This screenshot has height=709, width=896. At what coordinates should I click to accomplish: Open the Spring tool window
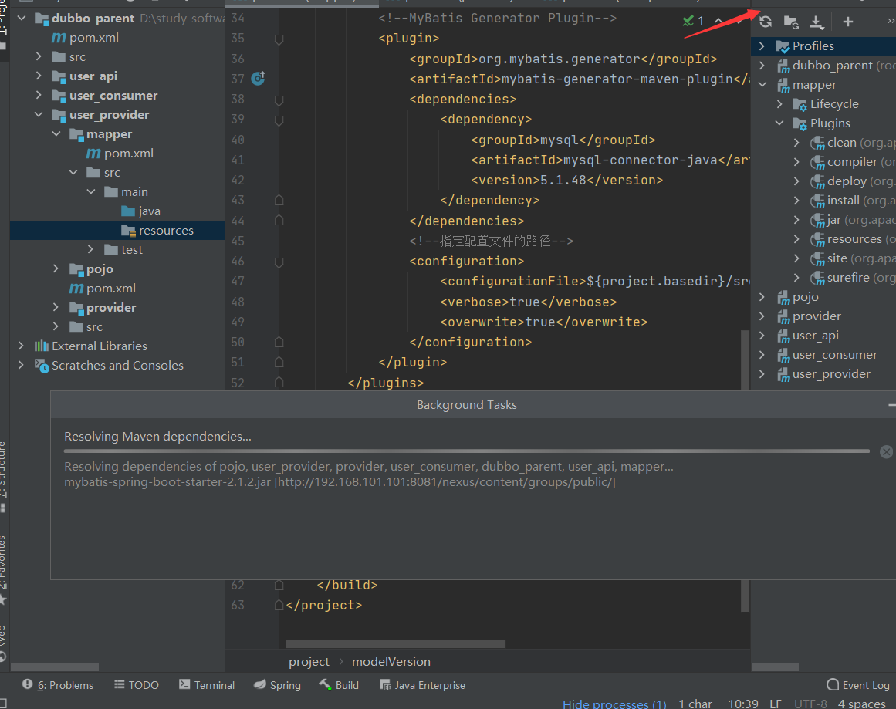(x=277, y=685)
